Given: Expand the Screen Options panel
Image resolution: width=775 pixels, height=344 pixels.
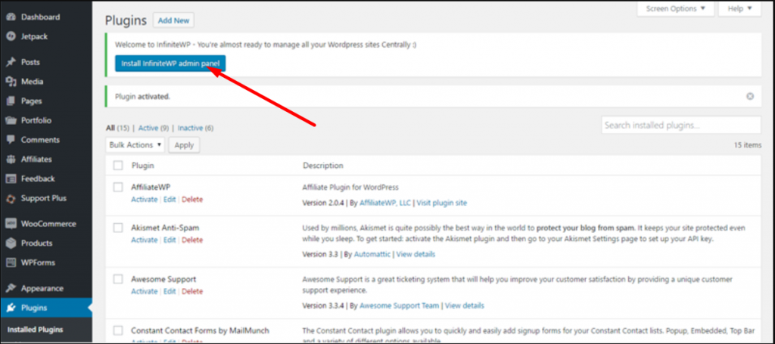Looking at the screenshot, I should (x=676, y=8).
